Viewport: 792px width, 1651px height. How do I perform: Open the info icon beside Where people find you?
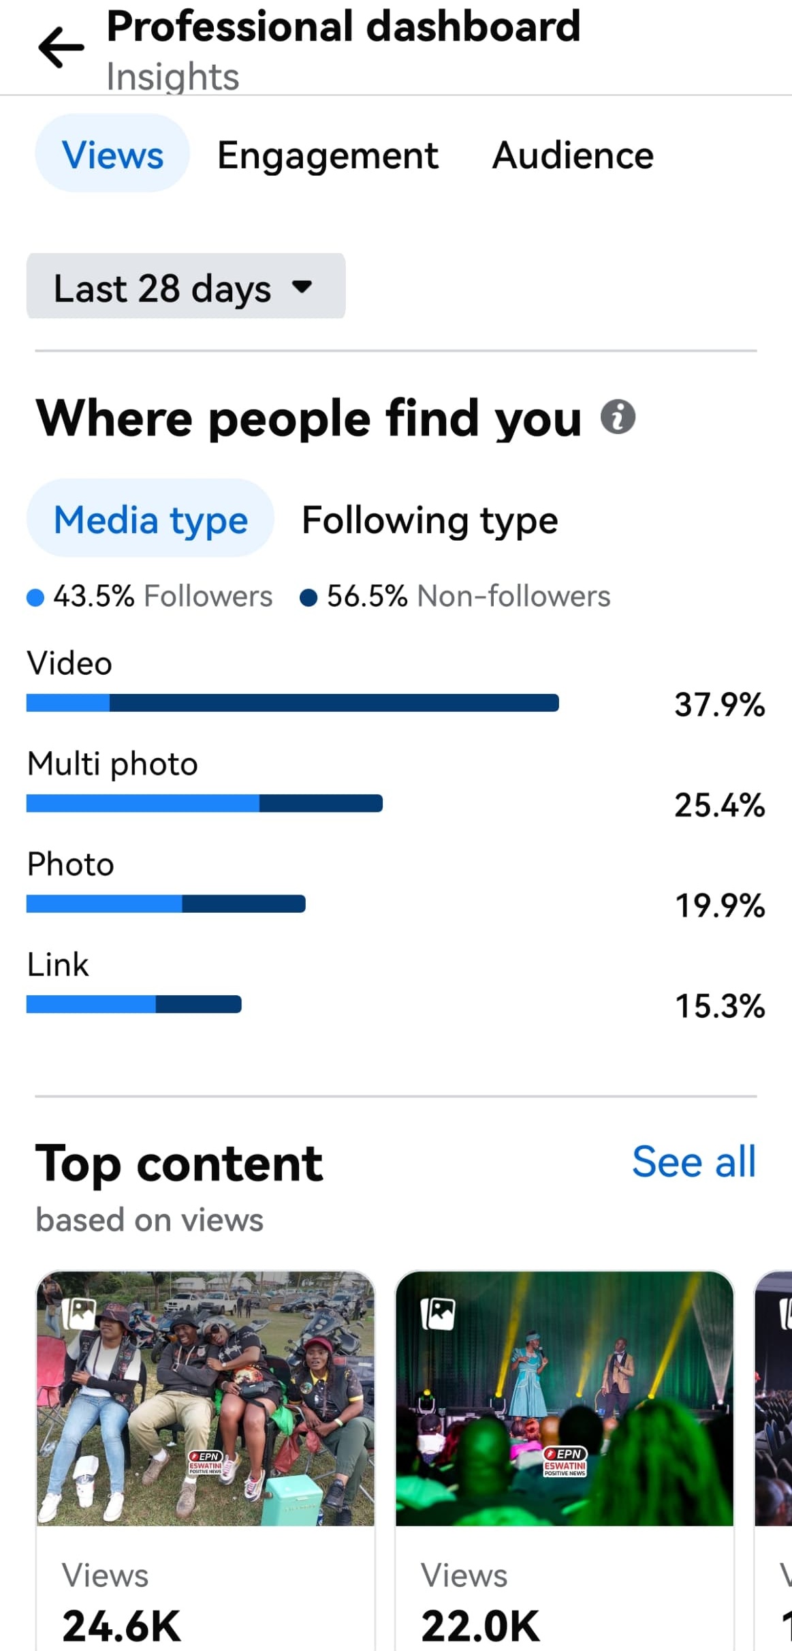(618, 417)
